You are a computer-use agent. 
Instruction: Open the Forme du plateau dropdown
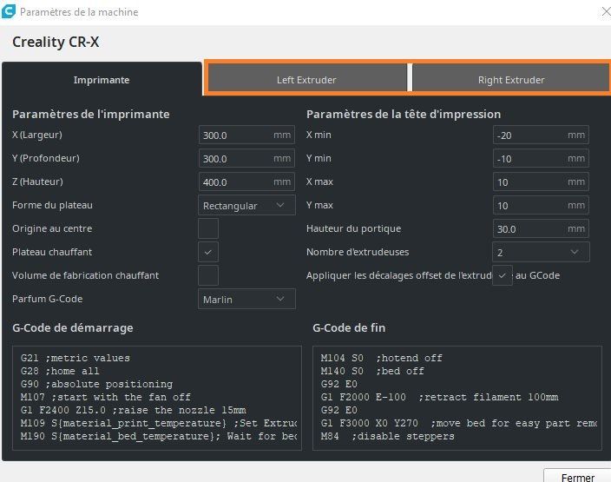pyautogui.click(x=246, y=205)
